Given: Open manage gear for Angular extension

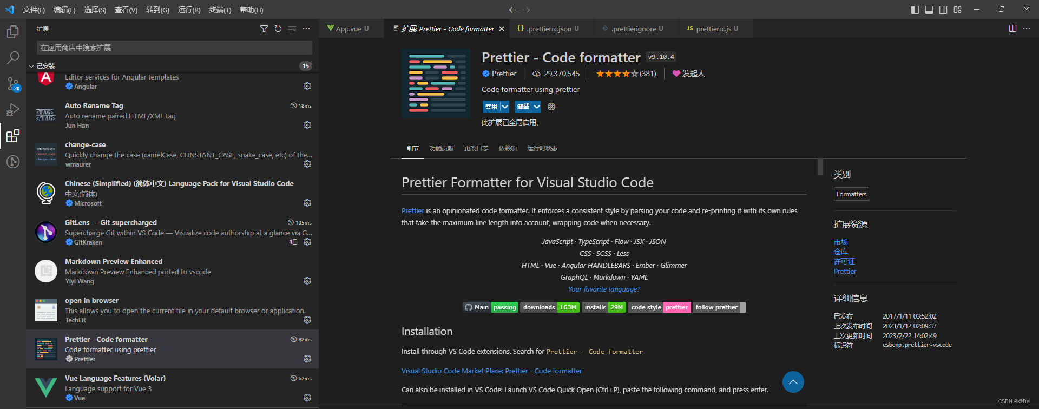Looking at the screenshot, I should tap(307, 86).
